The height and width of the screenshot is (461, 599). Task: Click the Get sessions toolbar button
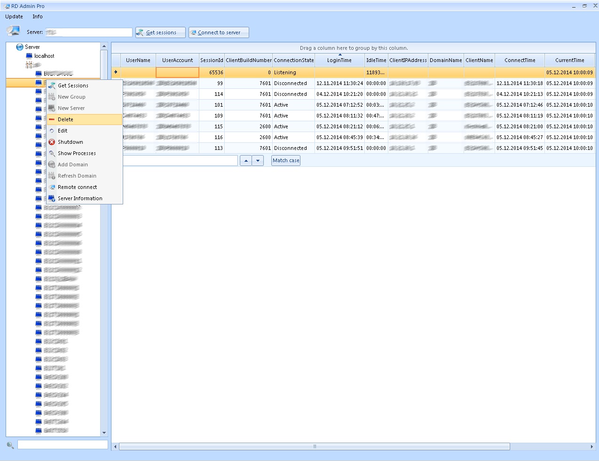tap(160, 32)
